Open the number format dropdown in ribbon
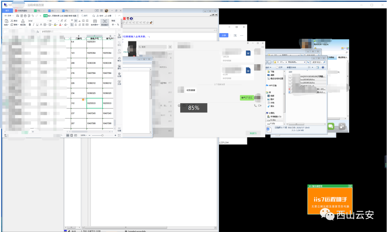Image resolution: width=387 pixels, height=232 pixels. 116,21
